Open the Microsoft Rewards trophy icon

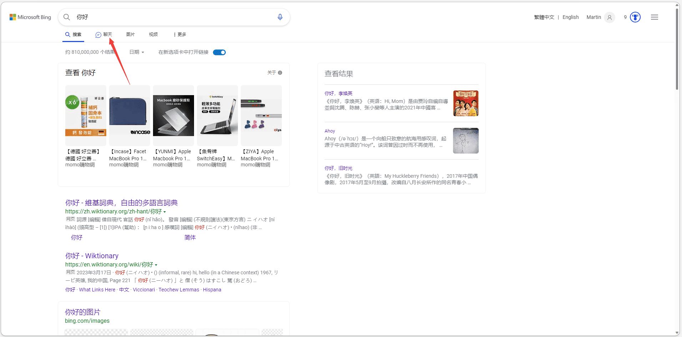pos(635,17)
